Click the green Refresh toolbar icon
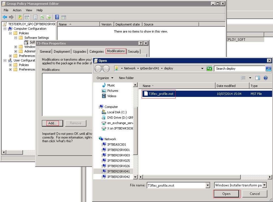The height and width of the screenshot is (202, 273). [x=42, y=17]
